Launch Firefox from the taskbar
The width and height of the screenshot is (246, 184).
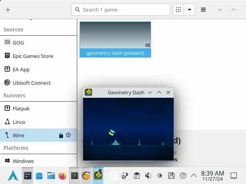62,176
